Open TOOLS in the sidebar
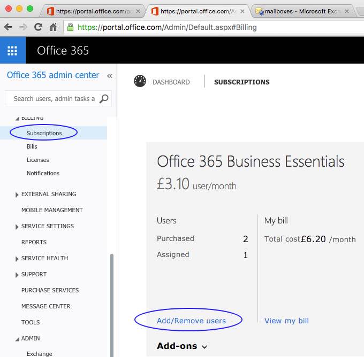 [31, 322]
